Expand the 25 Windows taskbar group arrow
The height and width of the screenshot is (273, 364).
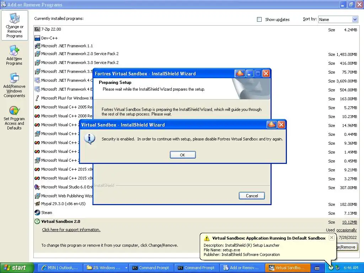click(126, 268)
